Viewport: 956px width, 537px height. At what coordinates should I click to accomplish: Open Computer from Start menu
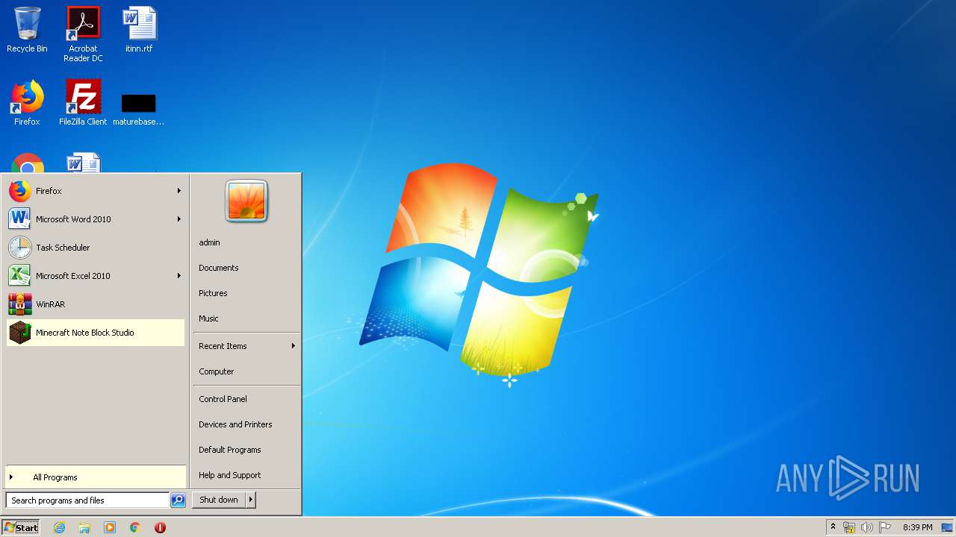(x=217, y=371)
